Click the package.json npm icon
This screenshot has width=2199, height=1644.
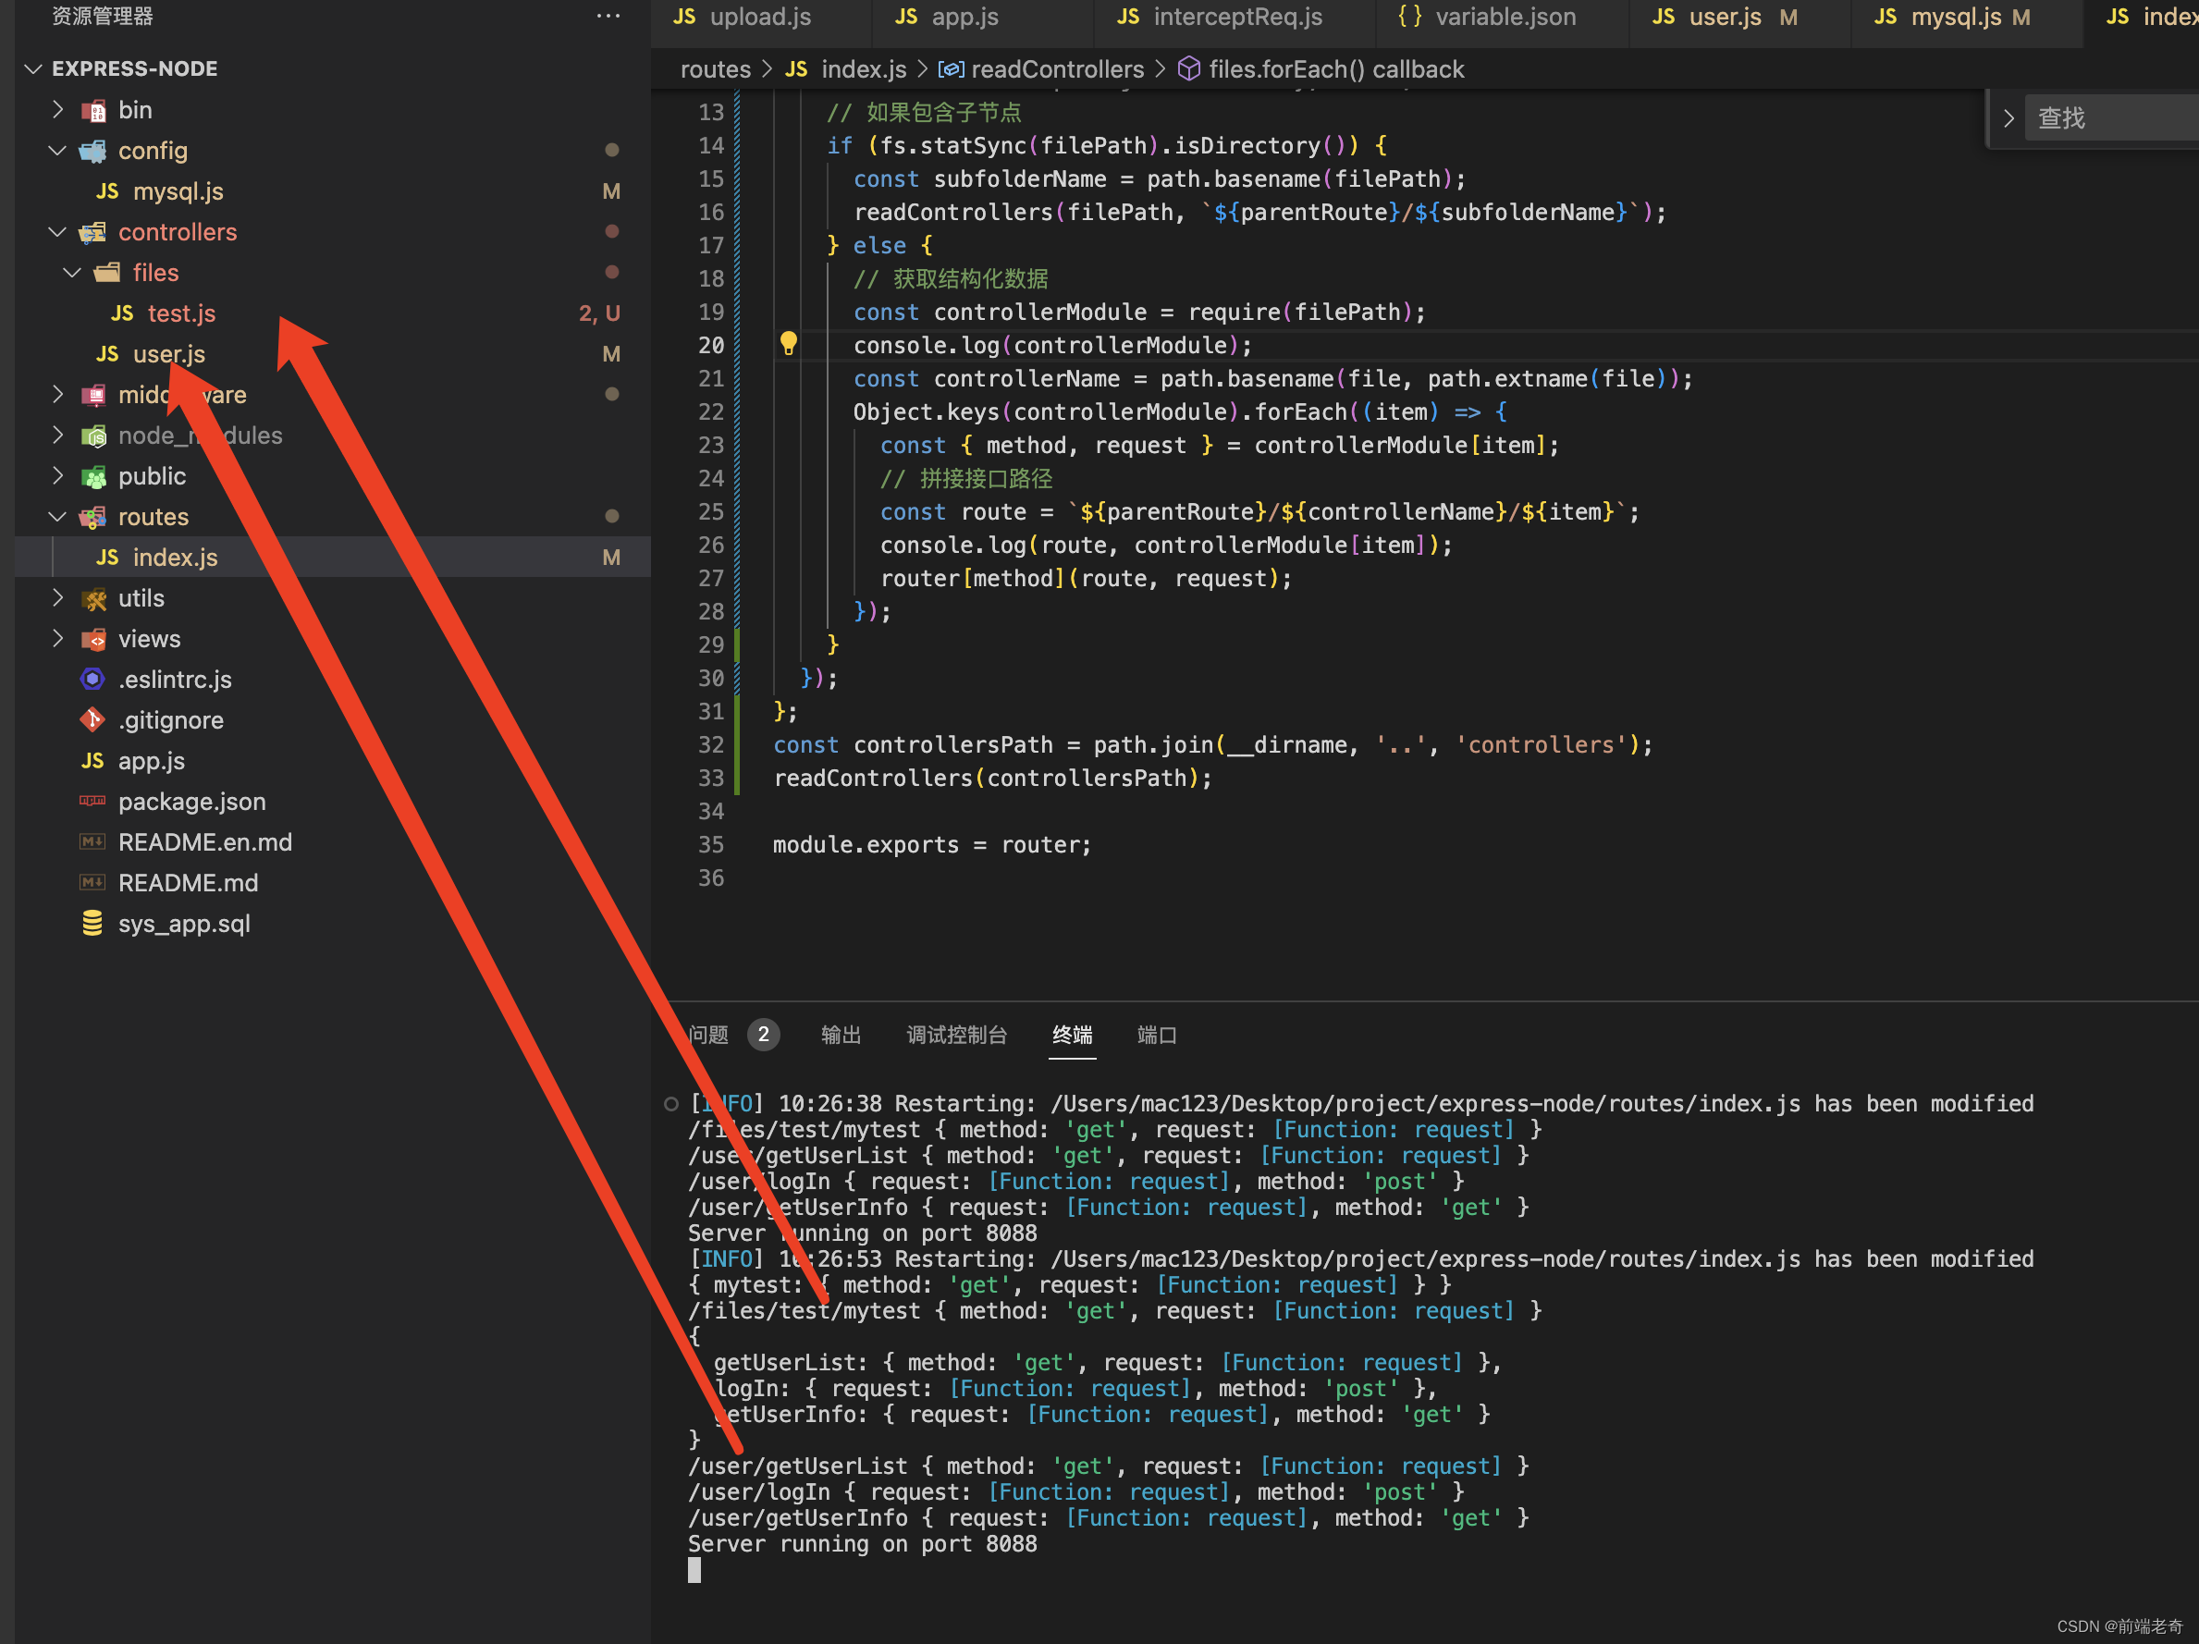coord(92,801)
